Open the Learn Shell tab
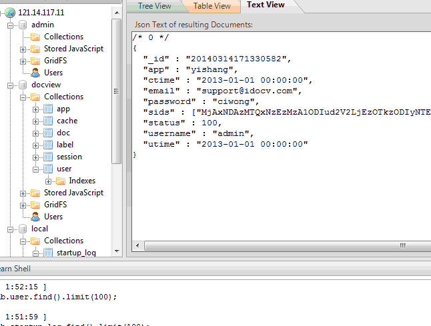The image size is (431, 326). click(x=15, y=269)
